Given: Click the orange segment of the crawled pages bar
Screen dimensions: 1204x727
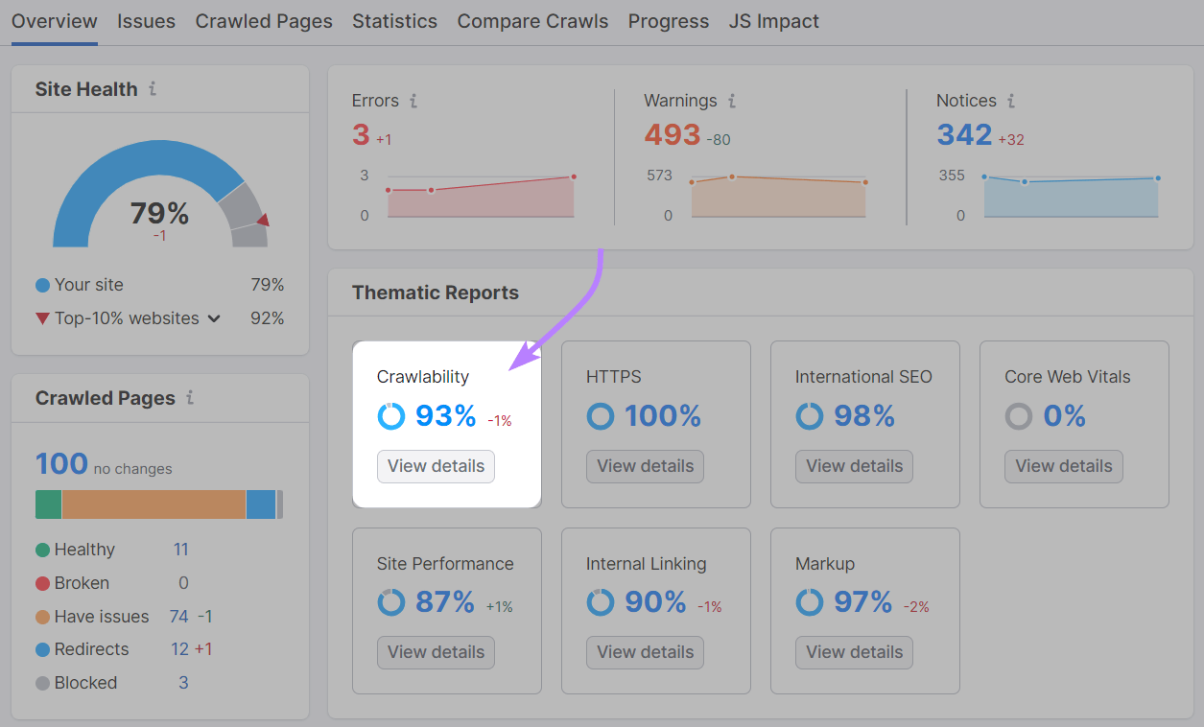Looking at the screenshot, I should click(153, 504).
